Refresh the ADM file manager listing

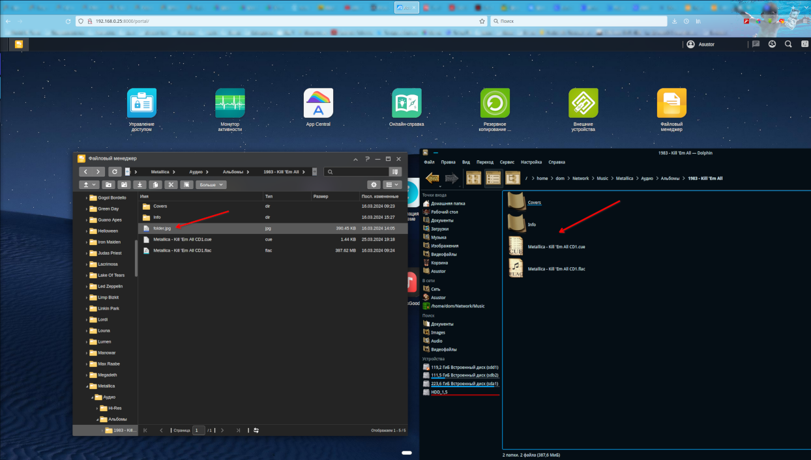click(115, 171)
